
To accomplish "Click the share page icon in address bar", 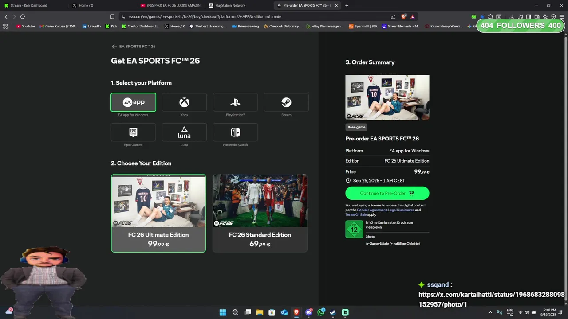I will (393, 17).
